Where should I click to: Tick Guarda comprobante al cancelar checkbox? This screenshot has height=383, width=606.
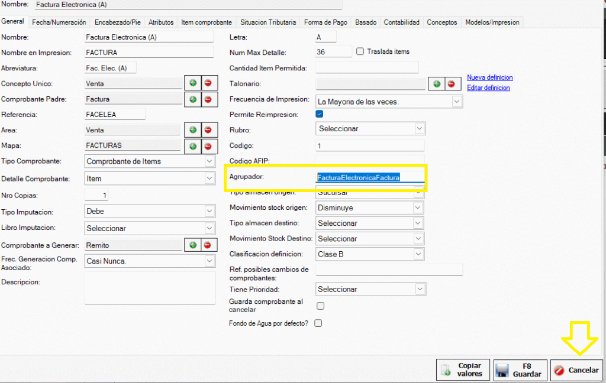pos(321,306)
